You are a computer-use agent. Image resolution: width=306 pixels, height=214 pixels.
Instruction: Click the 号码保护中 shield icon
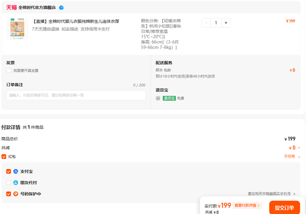click(x=16, y=194)
